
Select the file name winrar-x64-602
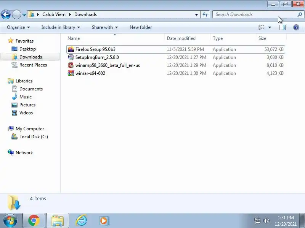tap(90, 73)
